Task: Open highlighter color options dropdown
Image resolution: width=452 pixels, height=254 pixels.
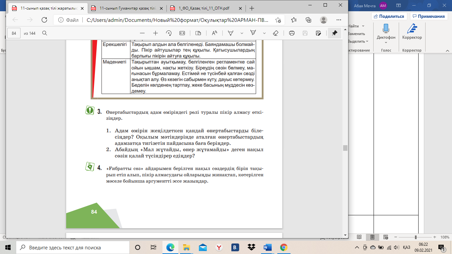Action: tap(264, 33)
